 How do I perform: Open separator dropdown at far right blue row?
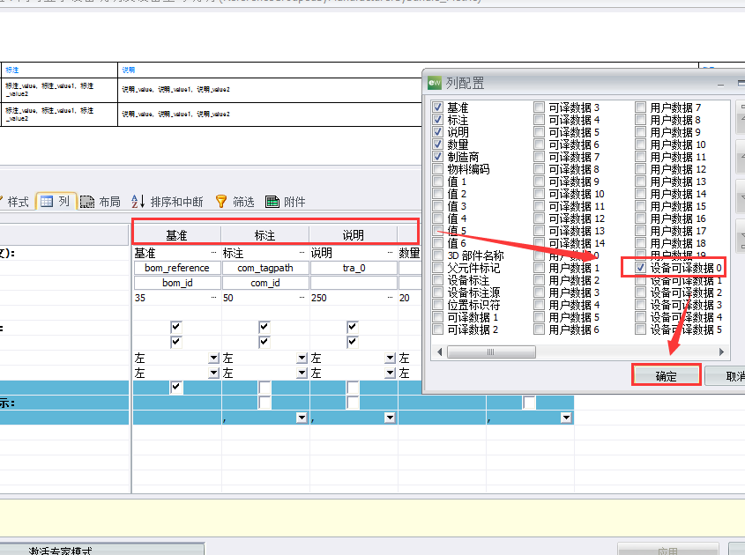[x=566, y=418]
